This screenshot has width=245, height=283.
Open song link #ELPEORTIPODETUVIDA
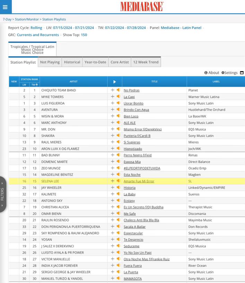(x=142, y=168)
